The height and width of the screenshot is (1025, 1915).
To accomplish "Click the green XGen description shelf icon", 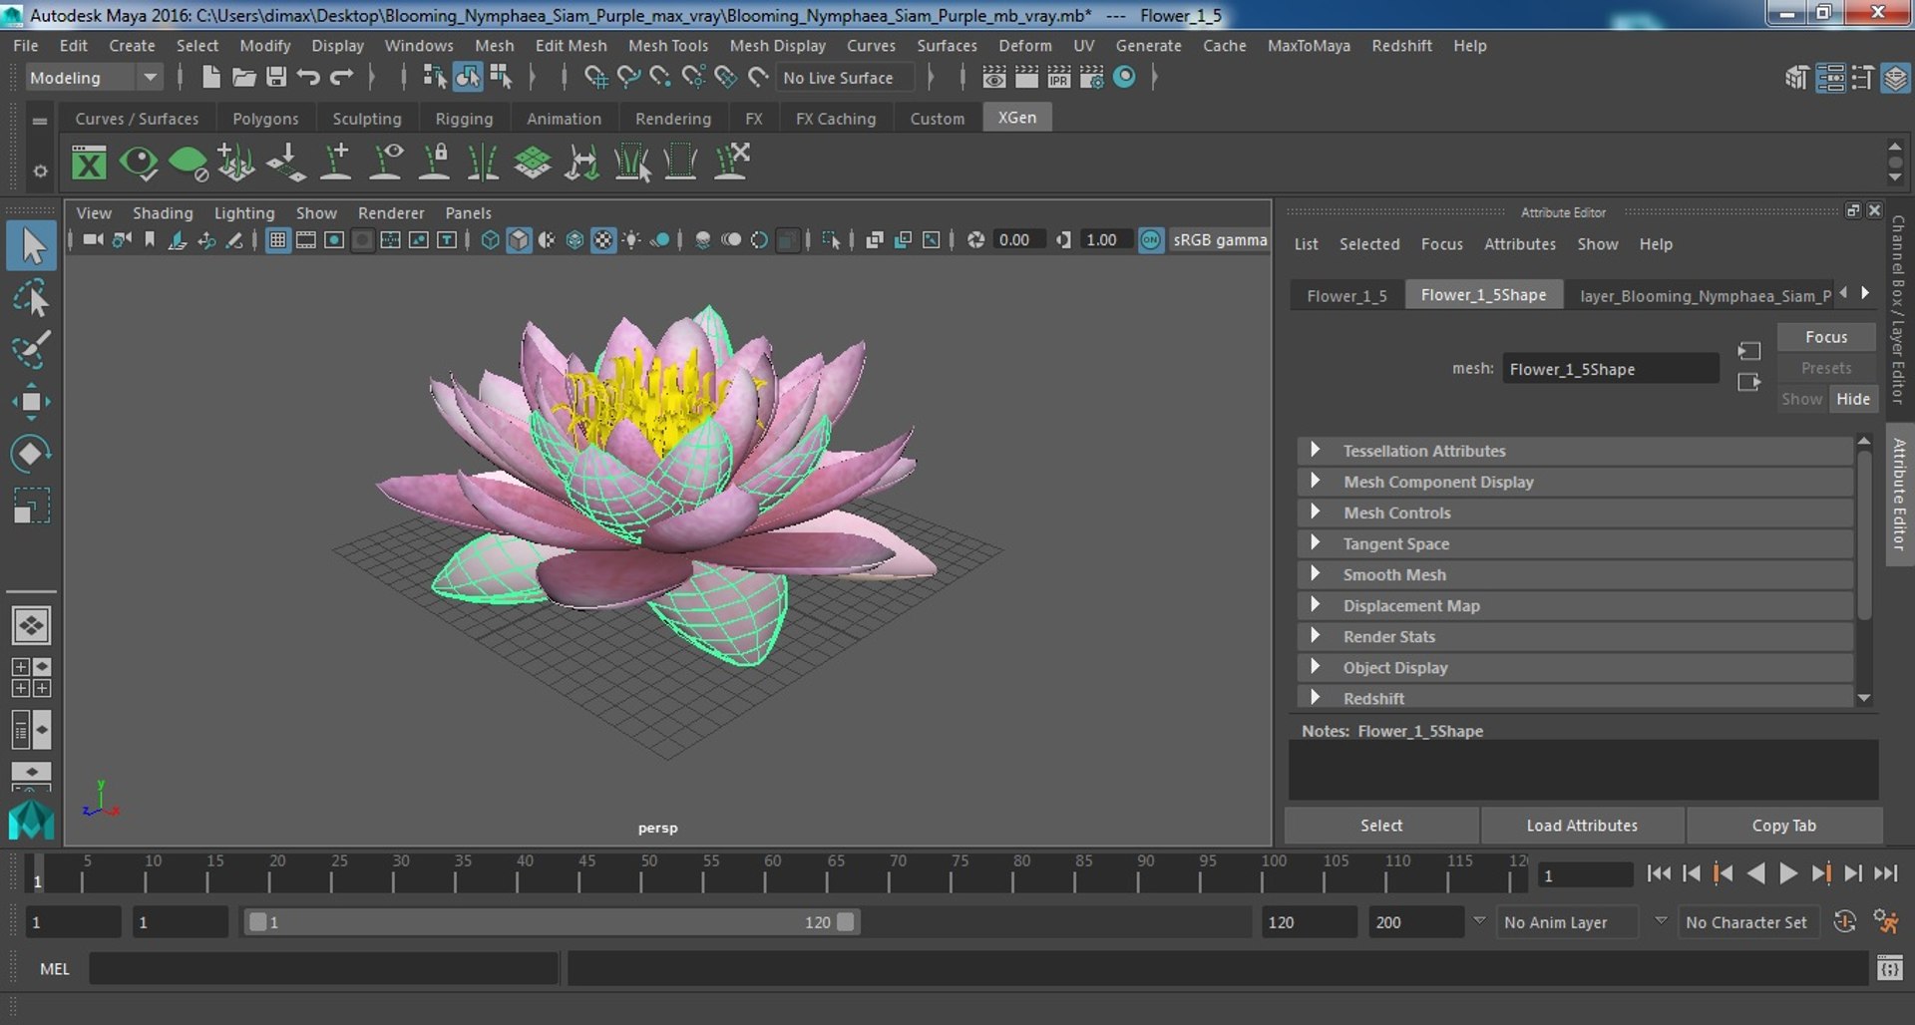I will [188, 162].
